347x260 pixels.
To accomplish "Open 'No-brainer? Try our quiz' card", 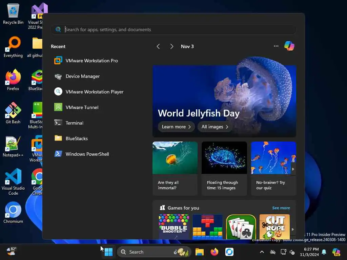I will click(273, 169).
